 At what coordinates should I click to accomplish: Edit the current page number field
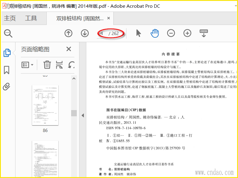(x=102, y=34)
